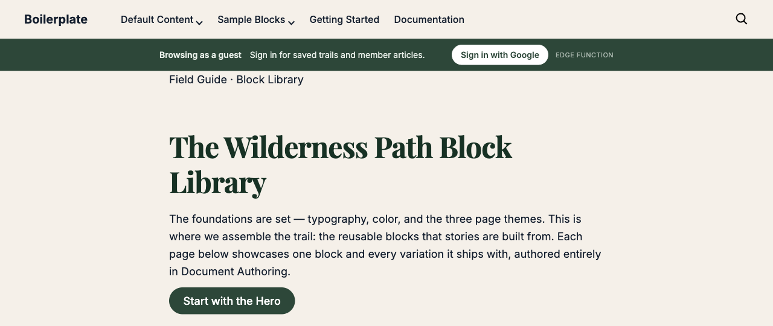Click the Boilerplate site logo
Viewport: 773px width, 326px height.
coord(56,19)
